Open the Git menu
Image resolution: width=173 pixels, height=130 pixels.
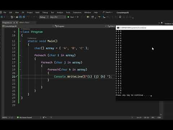click(x=23, y=12)
